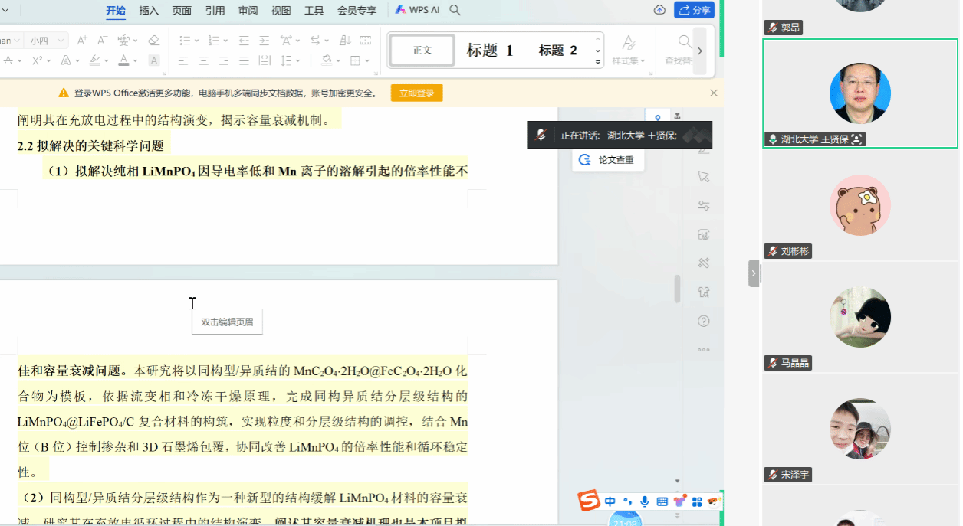Open the WPS AI assistant
Viewport: 963px width, 526px height.
(417, 10)
